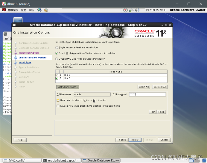Click the dbm1 node name cell
The height and width of the screenshot is (163, 207).
point(115,75)
